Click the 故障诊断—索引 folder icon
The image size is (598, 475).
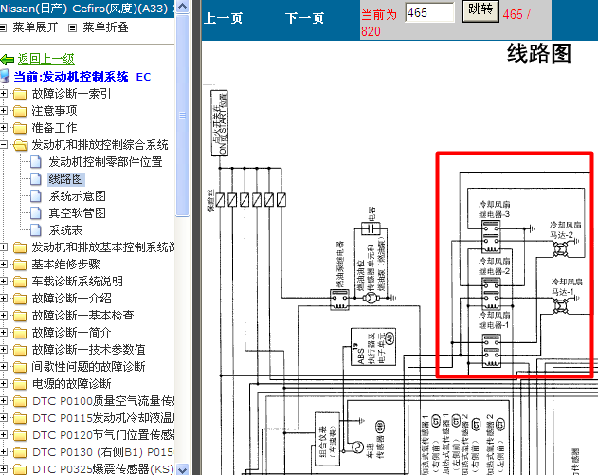(x=20, y=94)
